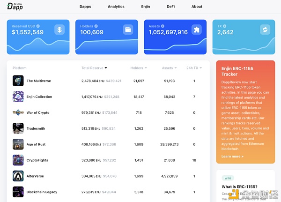This screenshot has width=281, height=202.
Task: Sort table by Holders column
Action: [139, 68]
